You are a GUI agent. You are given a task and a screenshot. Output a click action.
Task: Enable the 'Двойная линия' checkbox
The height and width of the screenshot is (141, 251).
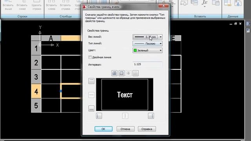pos(90,57)
